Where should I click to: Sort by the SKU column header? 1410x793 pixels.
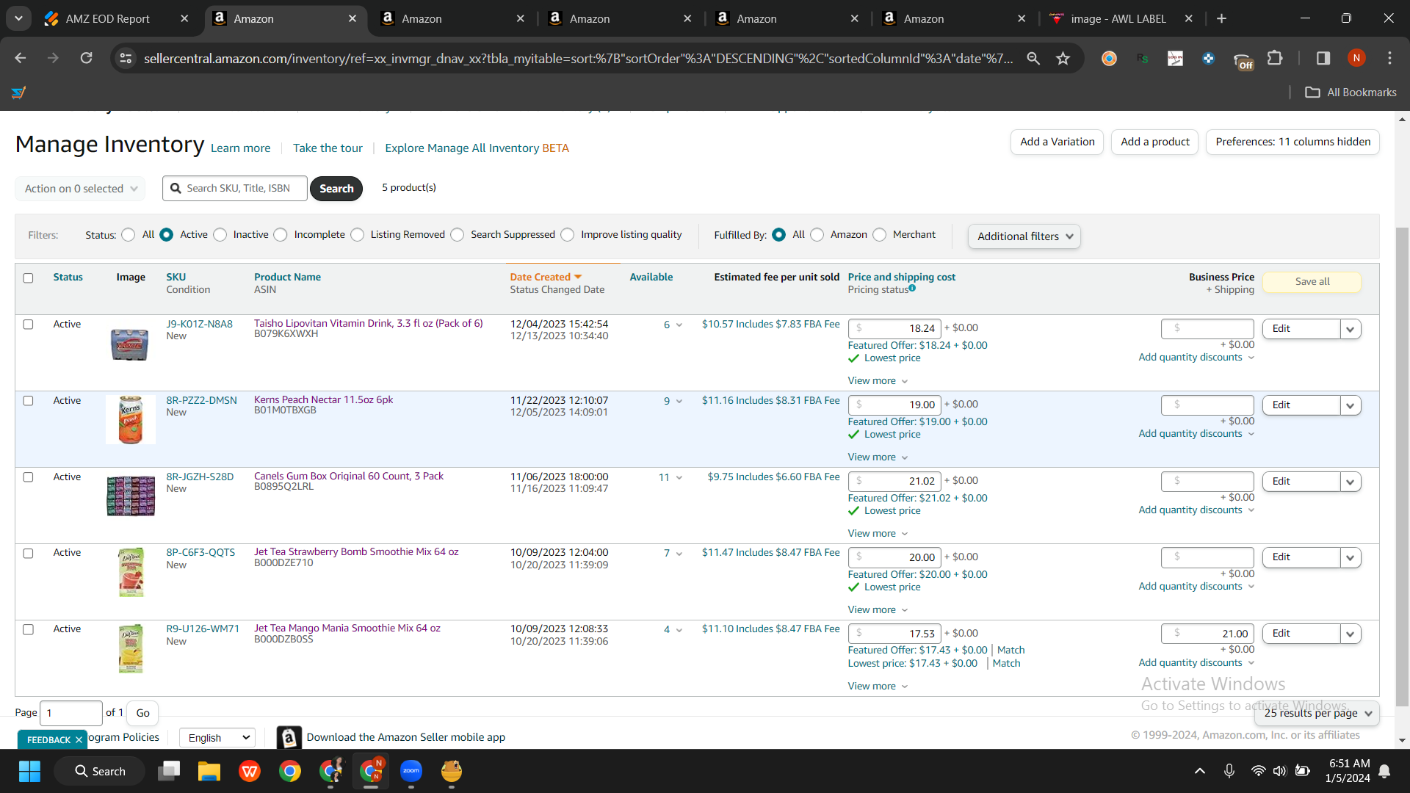tap(176, 277)
